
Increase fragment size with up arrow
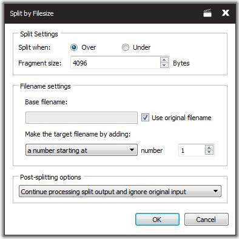164,60
